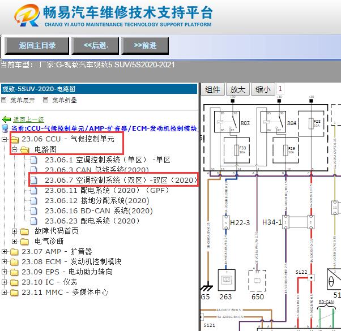The image size is (341, 331).
Task: Click the 23.07 AMP folder icon
Action: 14,252
